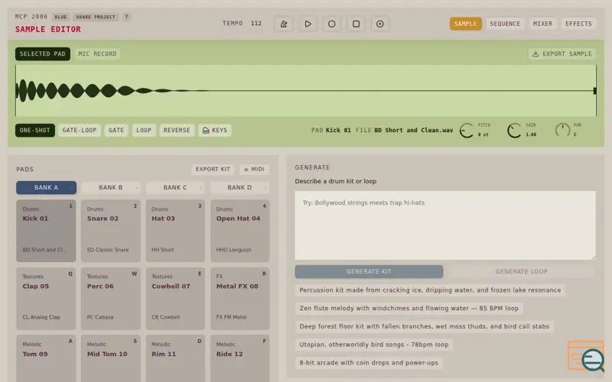
Task: Toggle Keys mode with keyboard icon
Action: point(215,130)
